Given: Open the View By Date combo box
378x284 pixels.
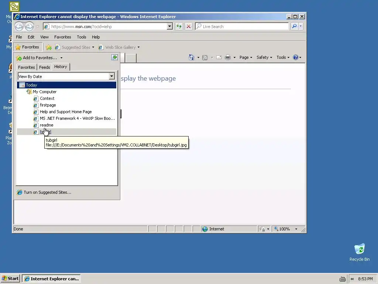Looking at the screenshot, I should pyautogui.click(x=66, y=77).
